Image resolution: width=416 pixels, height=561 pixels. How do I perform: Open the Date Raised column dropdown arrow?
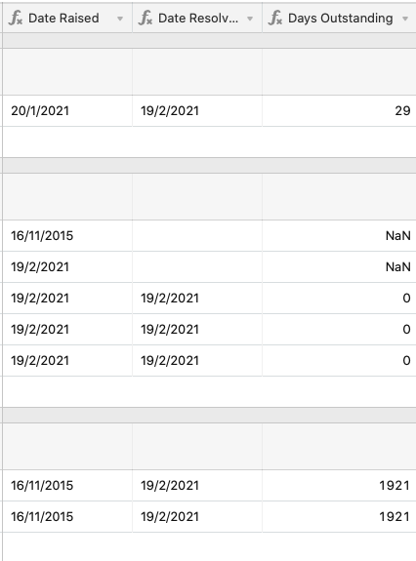point(120,19)
